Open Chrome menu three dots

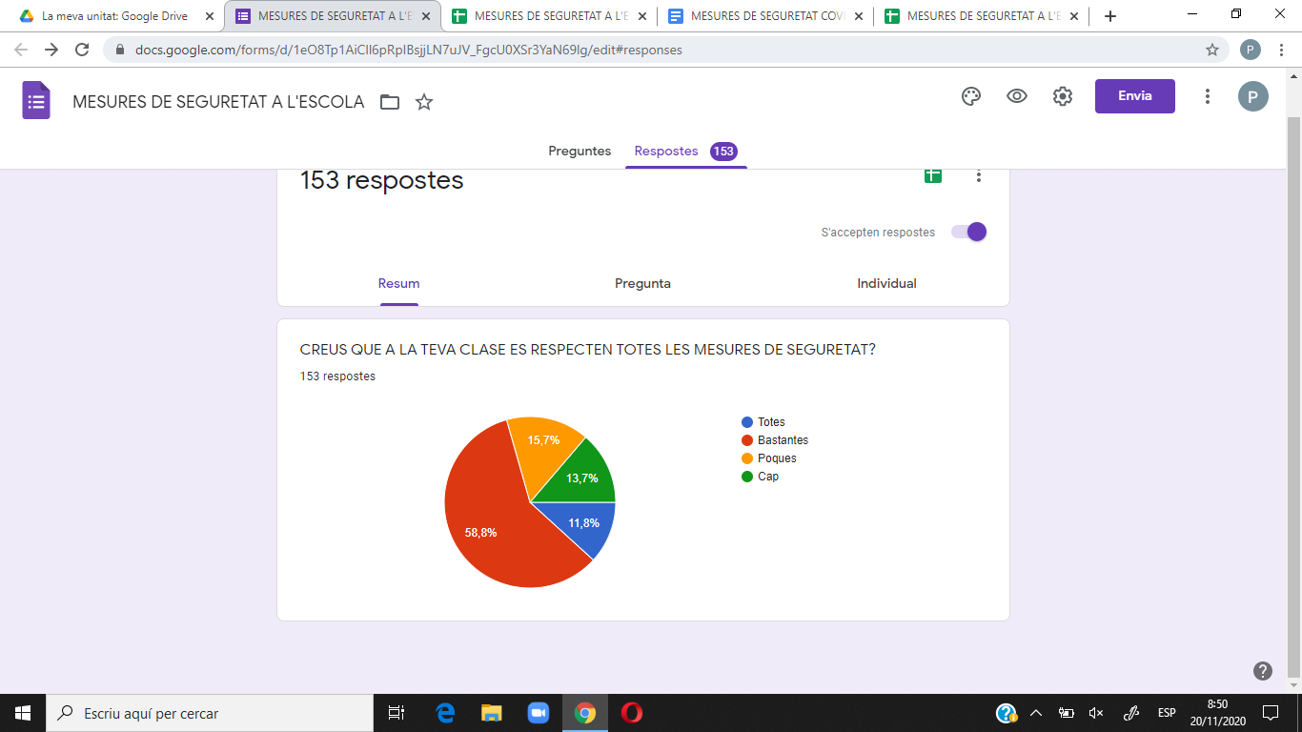1281,50
